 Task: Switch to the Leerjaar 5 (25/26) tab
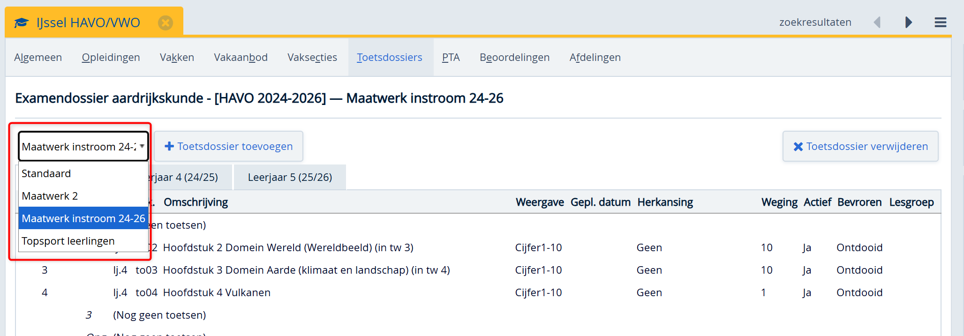pyautogui.click(x=290, y=177)
